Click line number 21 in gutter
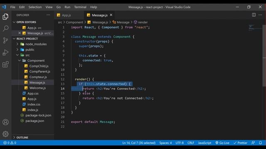Screen dimensions: 266x149 click(63, 122)
